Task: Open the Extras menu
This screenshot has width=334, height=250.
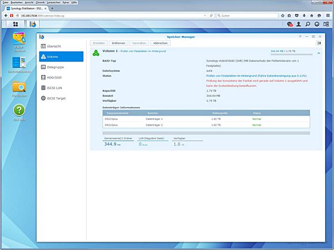Action: (x=66, y=2)
